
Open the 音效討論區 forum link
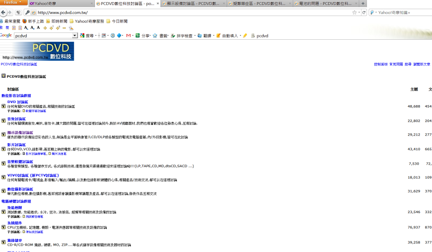pyautogui.click(x=16, y=119)
